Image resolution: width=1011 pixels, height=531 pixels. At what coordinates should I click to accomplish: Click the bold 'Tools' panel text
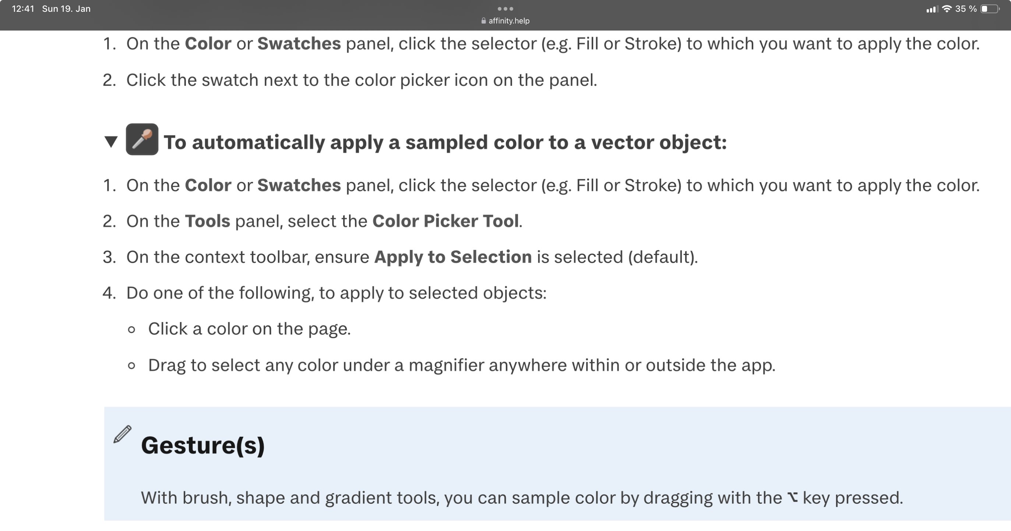point(207,221)
